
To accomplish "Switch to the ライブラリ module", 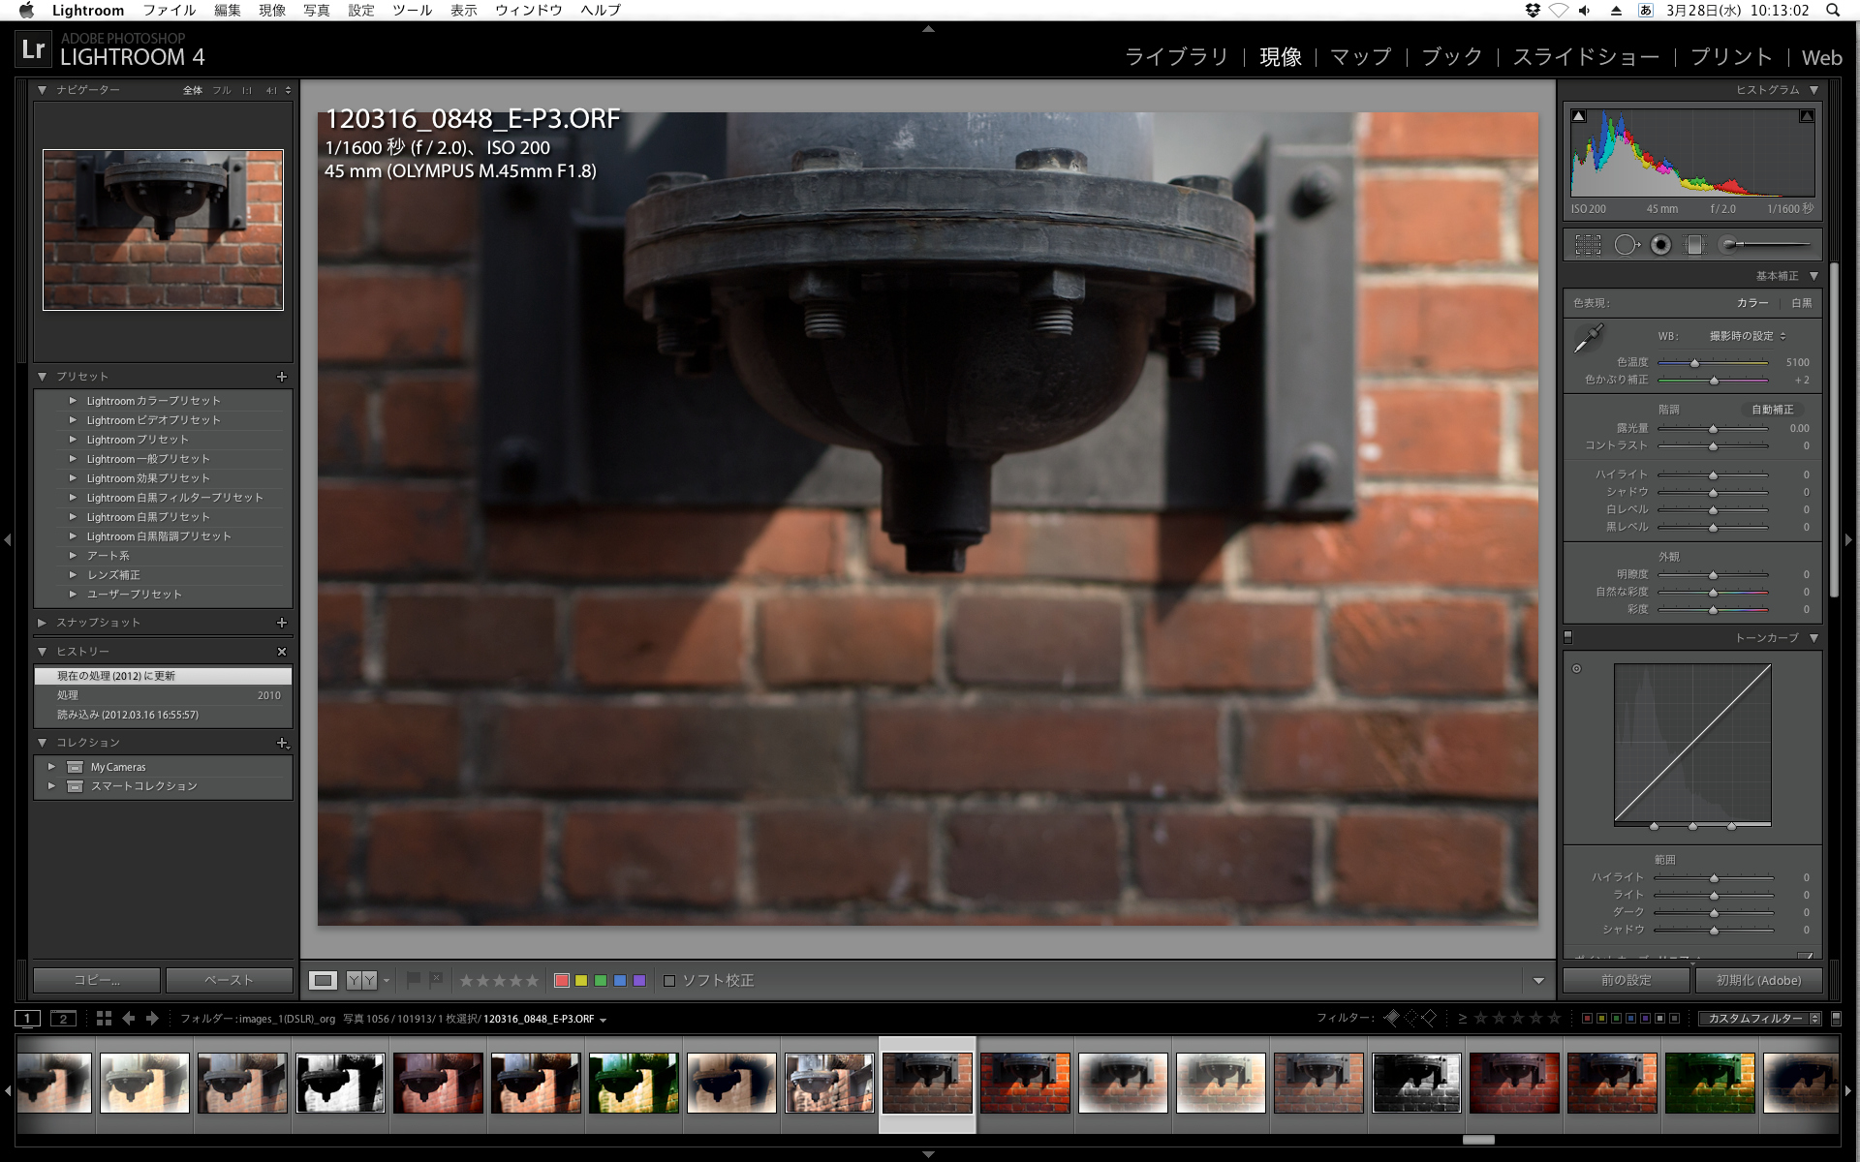I will pos(1176,57).
